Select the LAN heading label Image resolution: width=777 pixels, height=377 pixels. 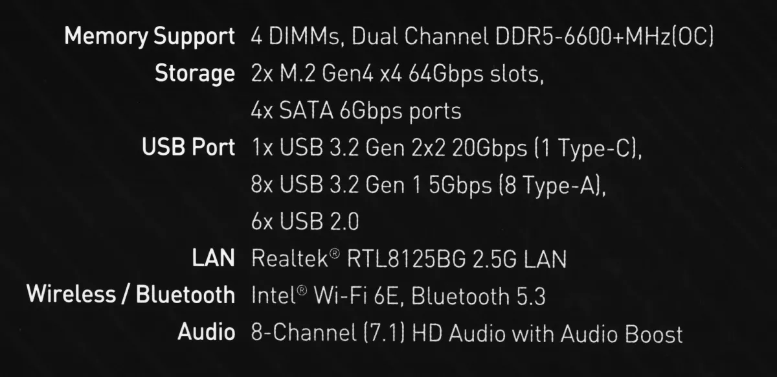coord(213,259)
